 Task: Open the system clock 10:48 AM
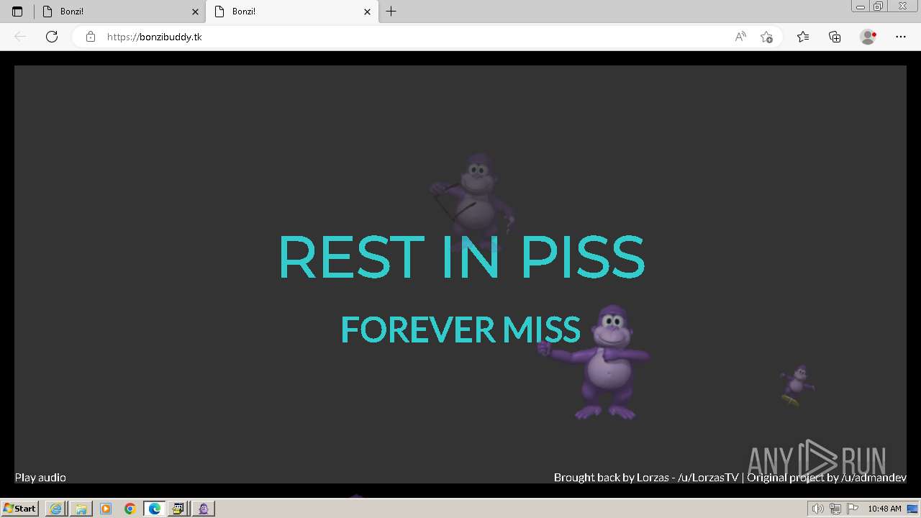point(884,509)
